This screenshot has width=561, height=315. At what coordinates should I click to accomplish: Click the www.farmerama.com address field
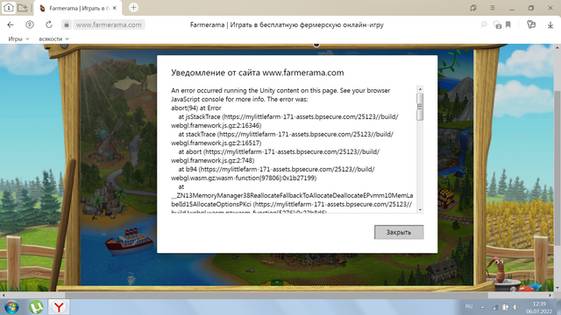pos(109,24)
